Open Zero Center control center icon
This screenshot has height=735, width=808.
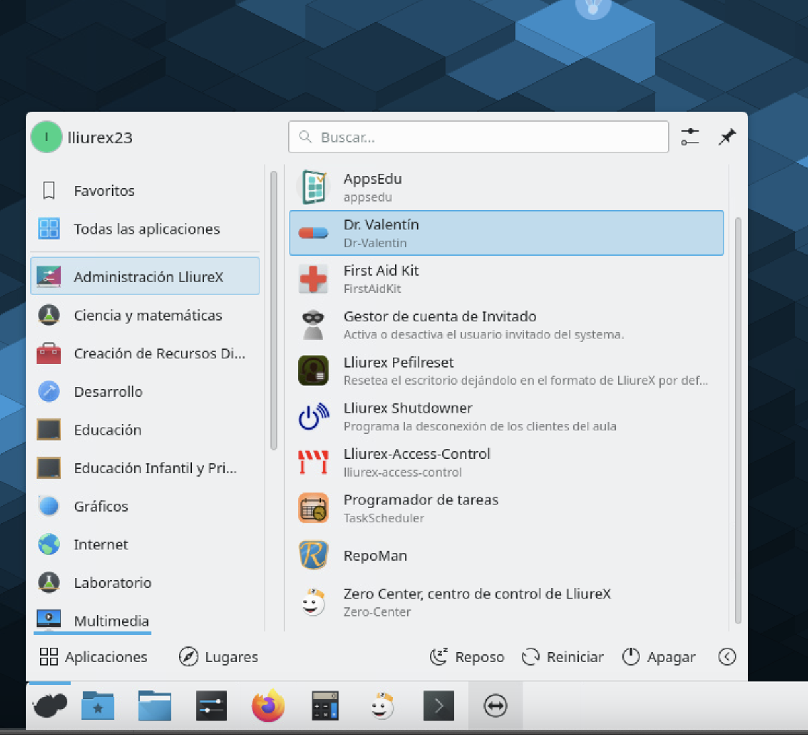point(313,601)
